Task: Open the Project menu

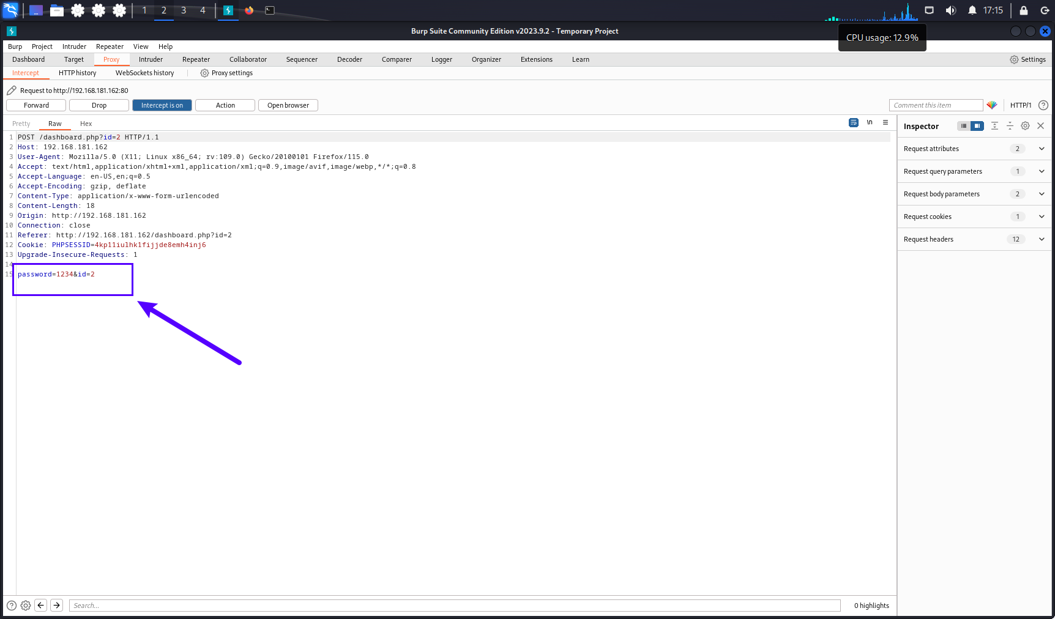Action: (42, 46)
